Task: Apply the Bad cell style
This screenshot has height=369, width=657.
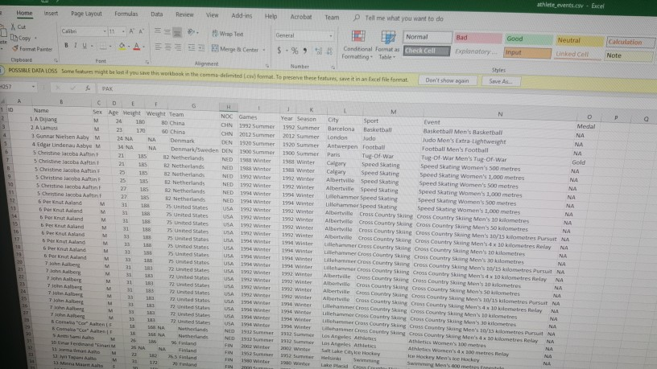Action: pos(477,38)
